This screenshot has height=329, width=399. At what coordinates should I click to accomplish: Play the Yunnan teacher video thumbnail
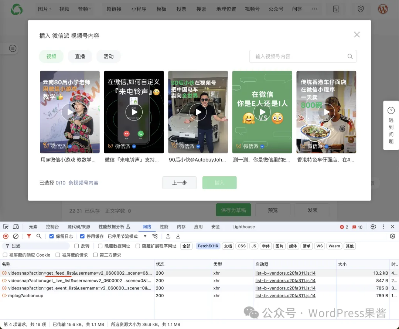click(x=70, y=112)
